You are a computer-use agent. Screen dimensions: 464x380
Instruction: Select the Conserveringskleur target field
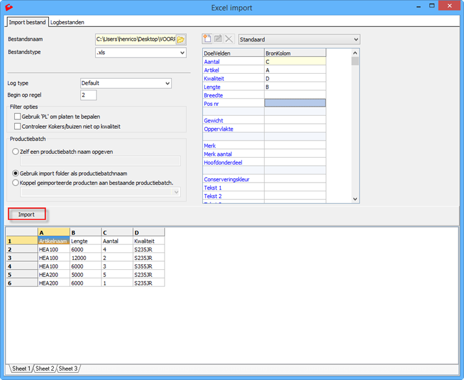[x=233, y=179]
